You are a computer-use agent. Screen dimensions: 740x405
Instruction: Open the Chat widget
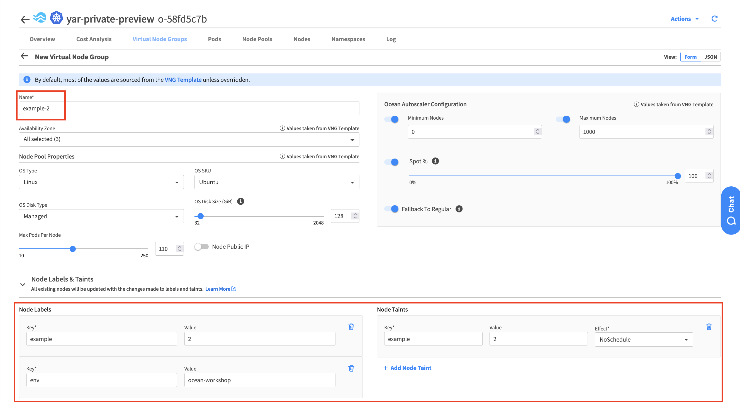tap(731, 210)
